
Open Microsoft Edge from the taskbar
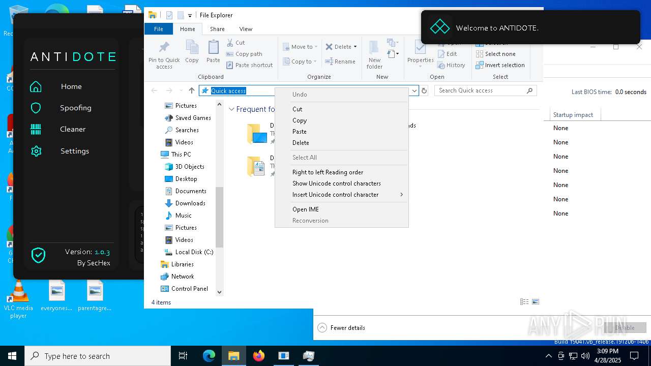tap(209, 356)
